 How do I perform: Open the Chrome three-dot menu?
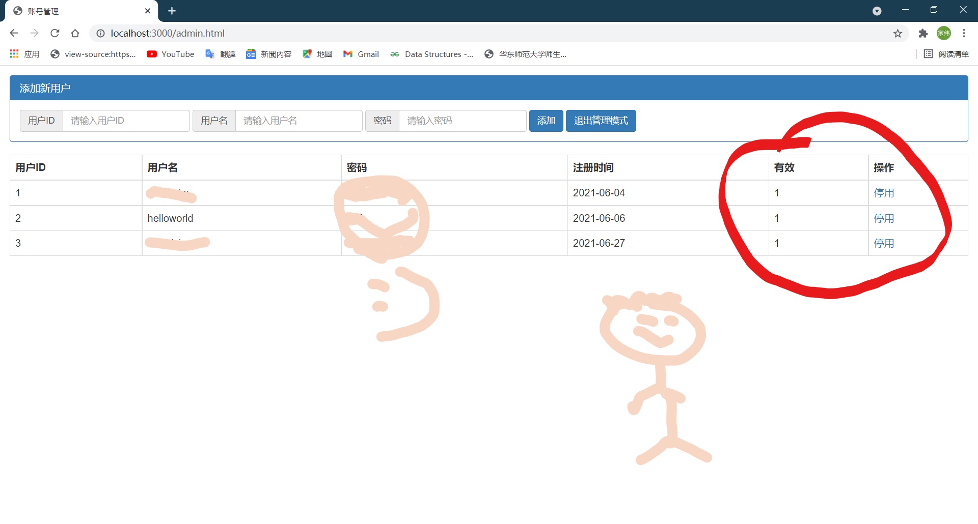[964, 33]
